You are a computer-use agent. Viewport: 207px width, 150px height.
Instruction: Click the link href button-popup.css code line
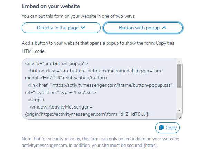coord(100,85)
